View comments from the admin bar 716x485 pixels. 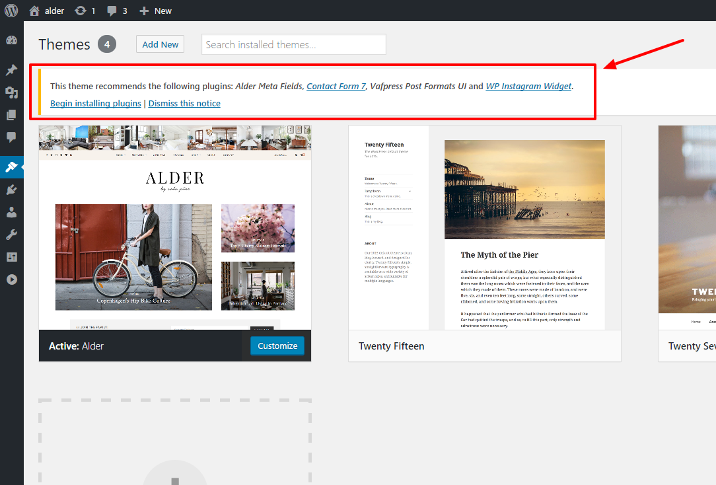coord(117,11)
